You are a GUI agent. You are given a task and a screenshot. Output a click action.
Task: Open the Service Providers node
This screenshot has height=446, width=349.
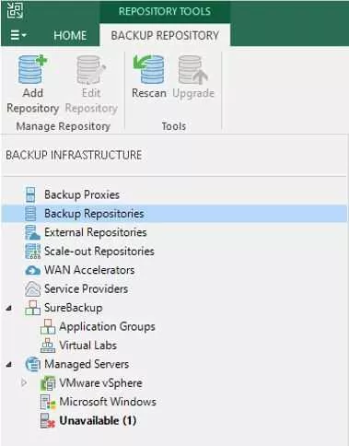click(x=87, y=288)
